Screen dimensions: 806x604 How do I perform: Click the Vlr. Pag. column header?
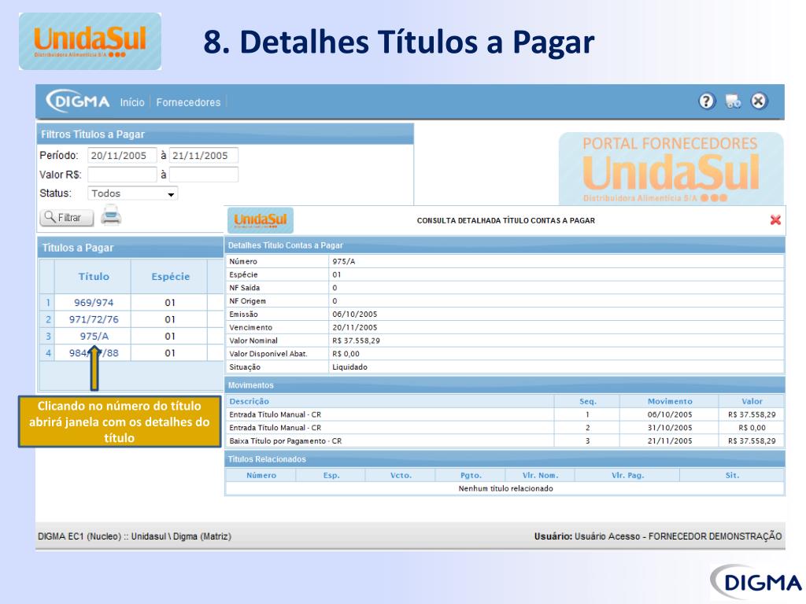tap(627, 476)
